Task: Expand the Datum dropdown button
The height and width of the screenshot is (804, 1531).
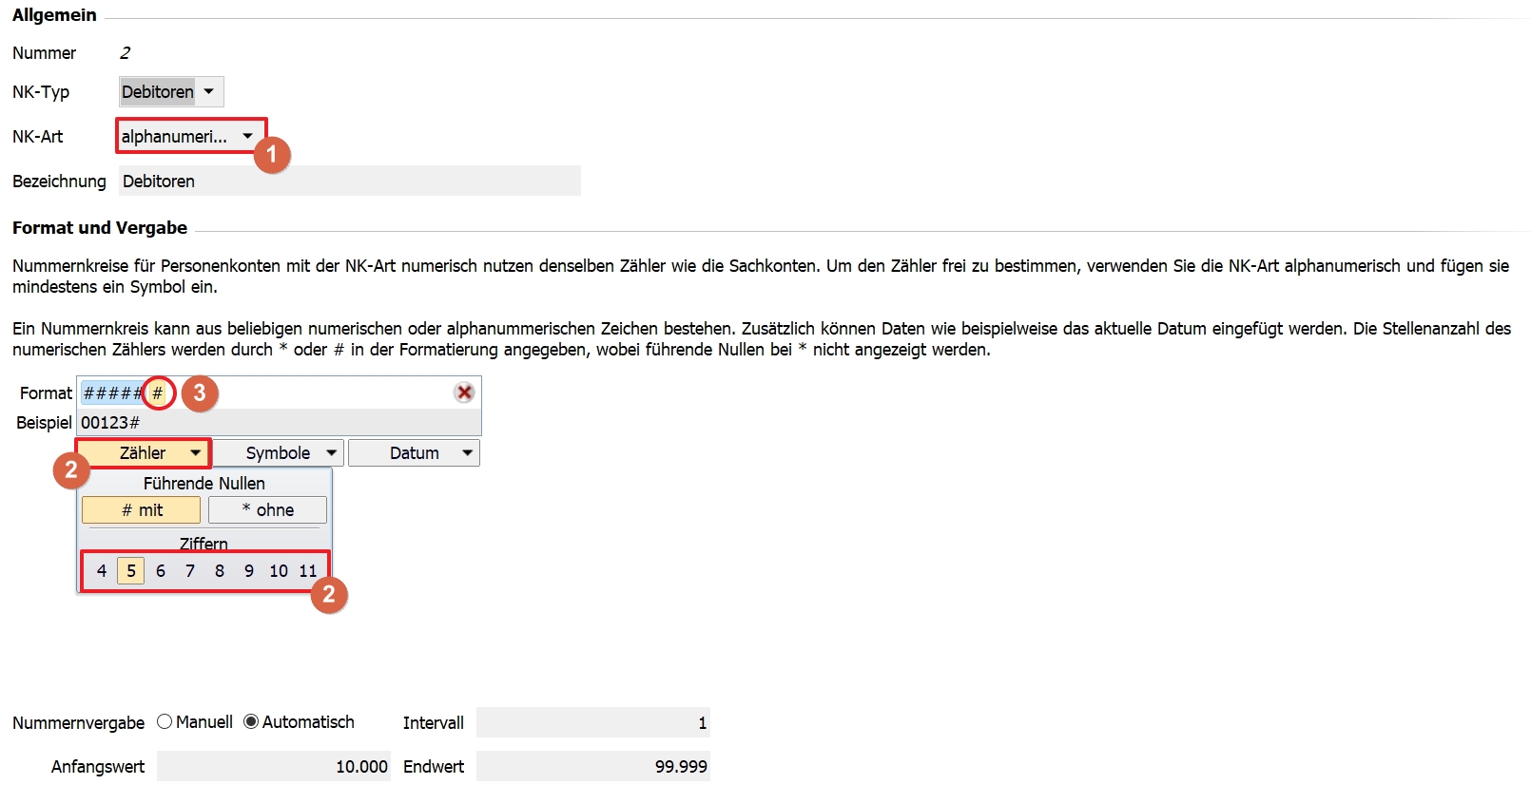Action: click(415, 453)
